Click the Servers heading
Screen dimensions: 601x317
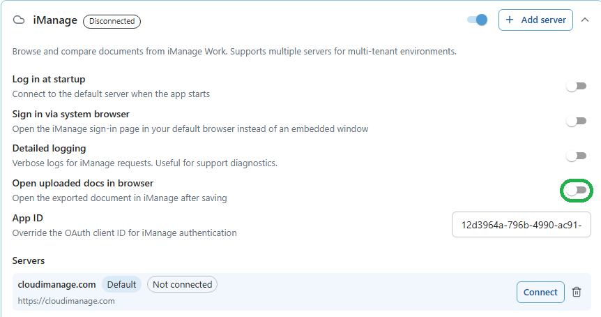click(29, 260)
